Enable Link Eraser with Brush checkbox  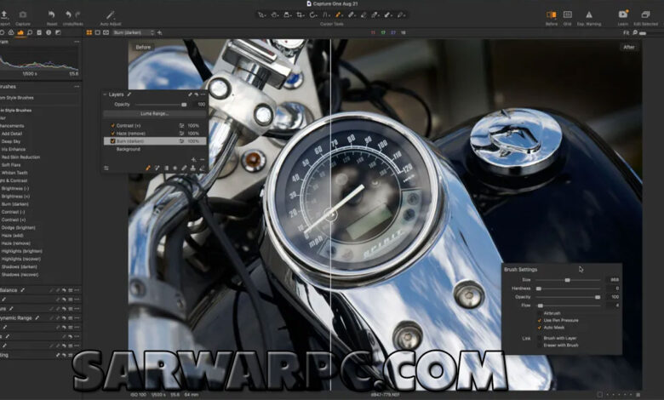pos(540,345)
